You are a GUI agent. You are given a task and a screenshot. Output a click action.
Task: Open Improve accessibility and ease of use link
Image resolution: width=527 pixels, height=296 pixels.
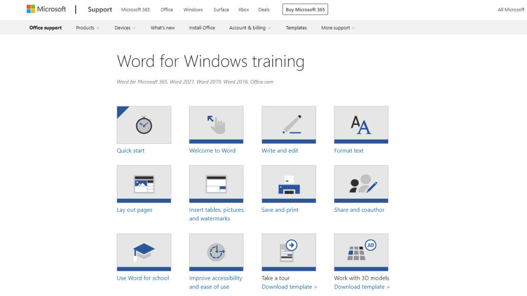coord(216,282)
